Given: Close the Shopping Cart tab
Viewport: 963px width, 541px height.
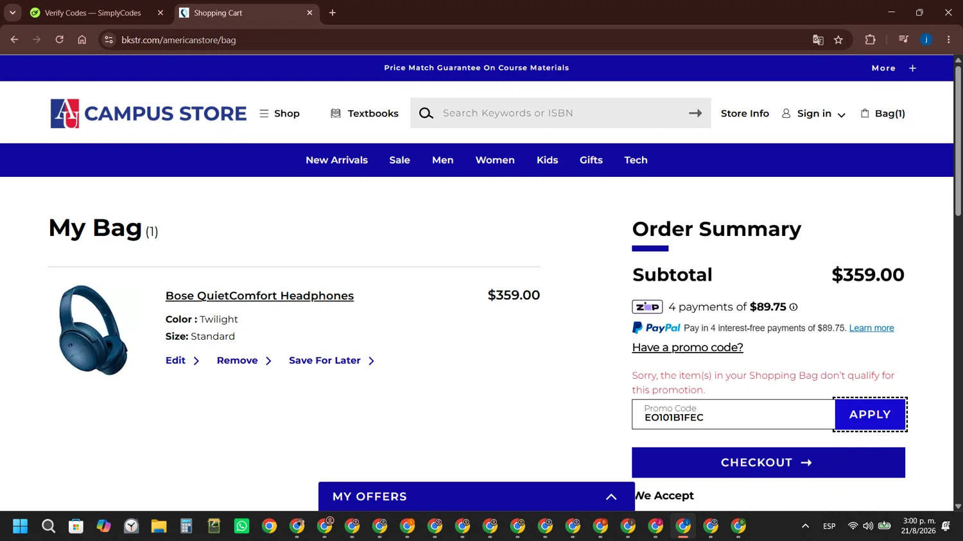Looking at the screenshot, I should (x=309, y=13).
